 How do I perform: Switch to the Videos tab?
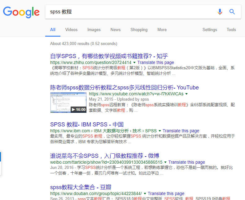[x=72, y=30]
